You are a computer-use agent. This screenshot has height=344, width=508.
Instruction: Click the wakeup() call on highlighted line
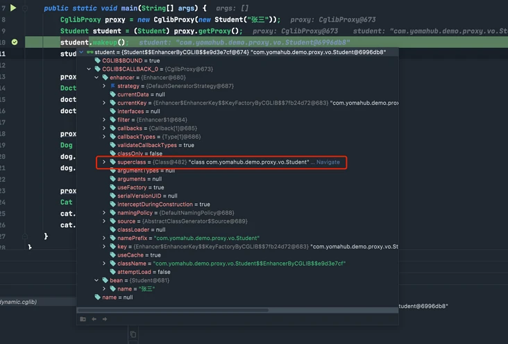[x=109, y=42]
